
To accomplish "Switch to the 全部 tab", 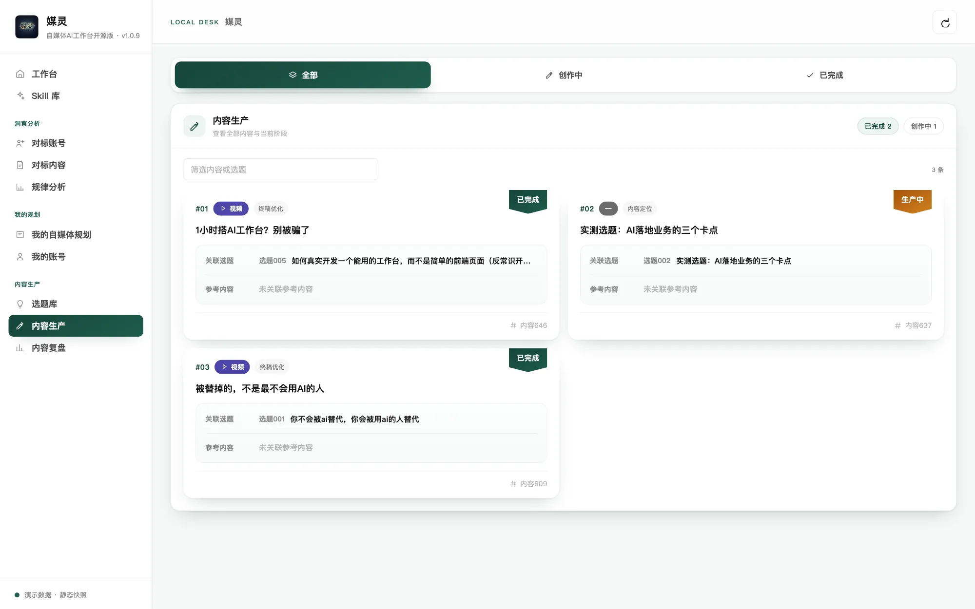I will pyautogui.click(x=303, y=75).
